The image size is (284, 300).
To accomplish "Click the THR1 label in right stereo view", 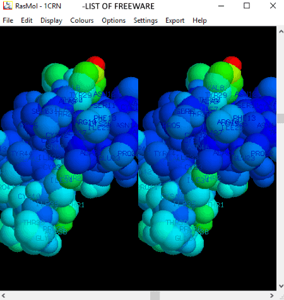I will (215, 205).
